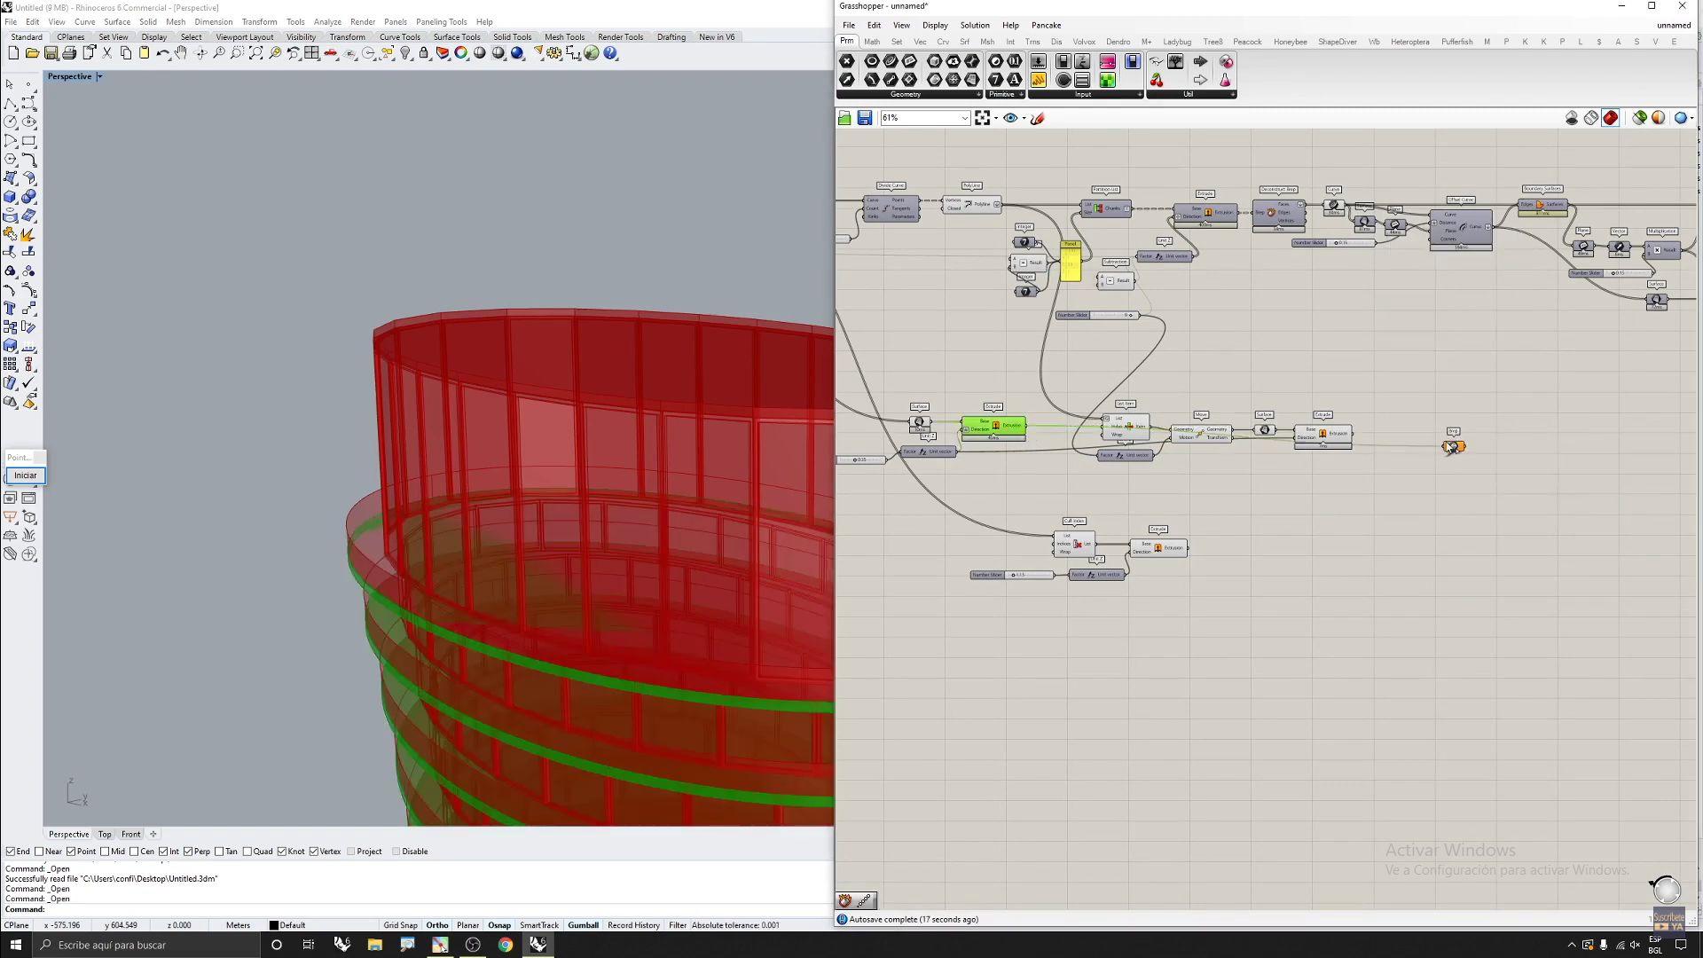Select the Number Slider icon in Input panel
1703x958 pixels.
pyautogui.click(x=1038, y=62)
